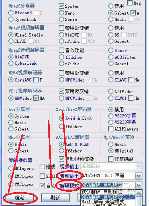Toggle the F checkbox beside CoreAVC
Screen dimensions: 149x206
point(36,80)
